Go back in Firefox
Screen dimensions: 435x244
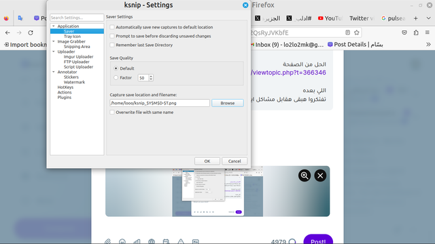coord(7,33)
